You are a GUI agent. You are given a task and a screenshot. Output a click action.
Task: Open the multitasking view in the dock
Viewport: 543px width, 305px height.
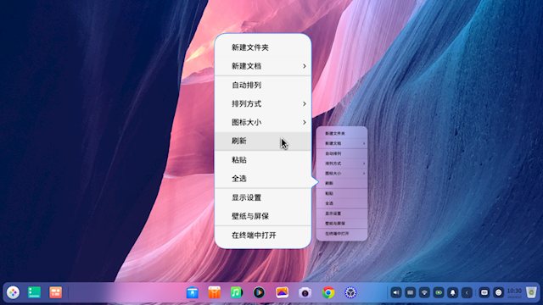[x=55, y=292]
